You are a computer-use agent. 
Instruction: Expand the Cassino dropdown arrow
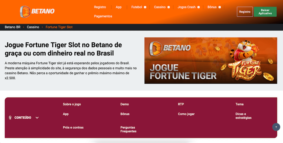click(169, 7)
